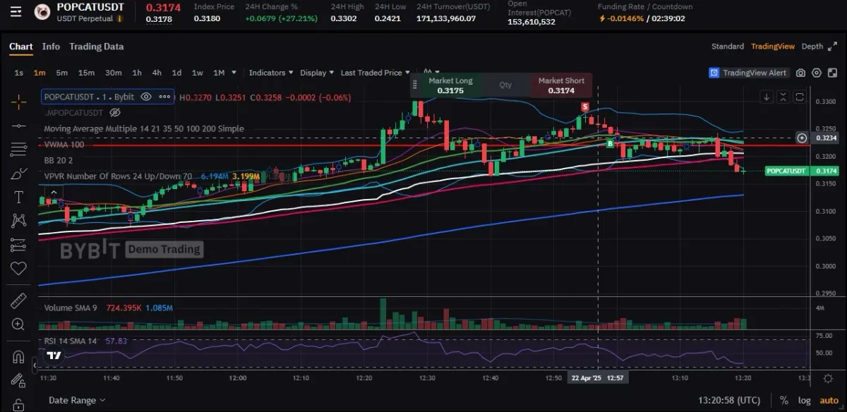Add chart to favorites heart icon
The height and width of the screenshot is (412, 847).
(18, 268)
